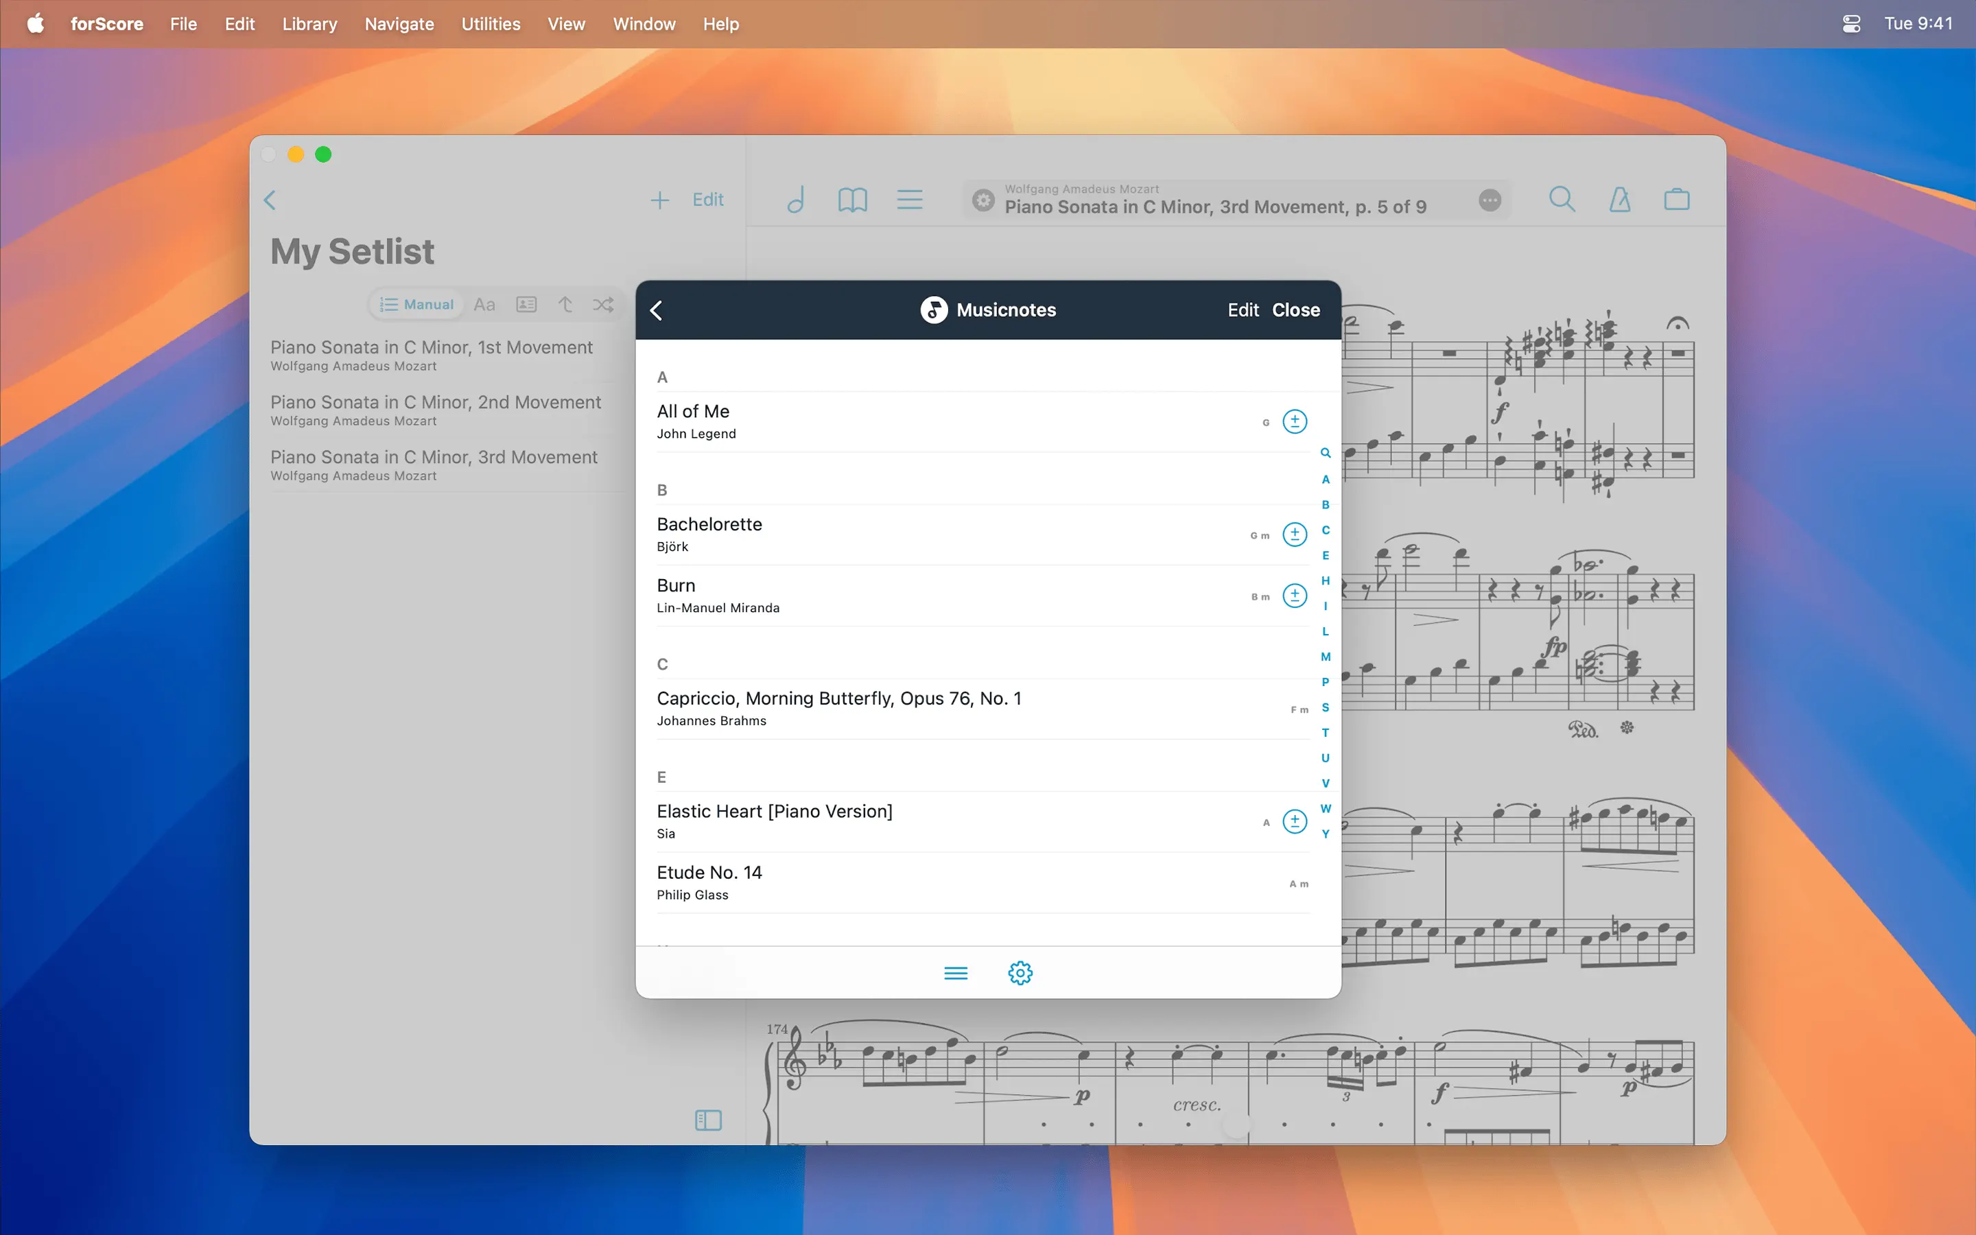Open the Library menu
Viewport: 1976px width, 1235px height.
pyautogui.click(x=309, y=24)
